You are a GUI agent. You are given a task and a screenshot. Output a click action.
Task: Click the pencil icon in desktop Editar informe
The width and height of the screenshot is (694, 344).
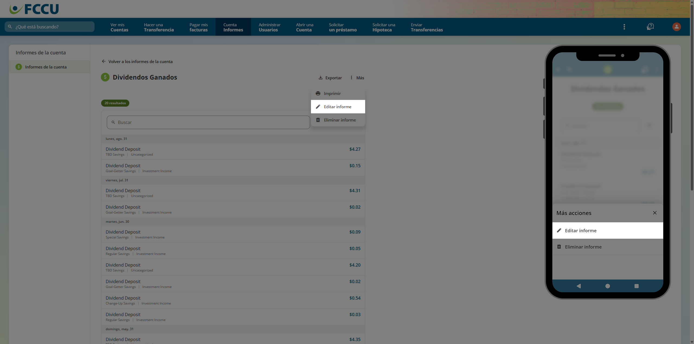click(x=318, y=107)
